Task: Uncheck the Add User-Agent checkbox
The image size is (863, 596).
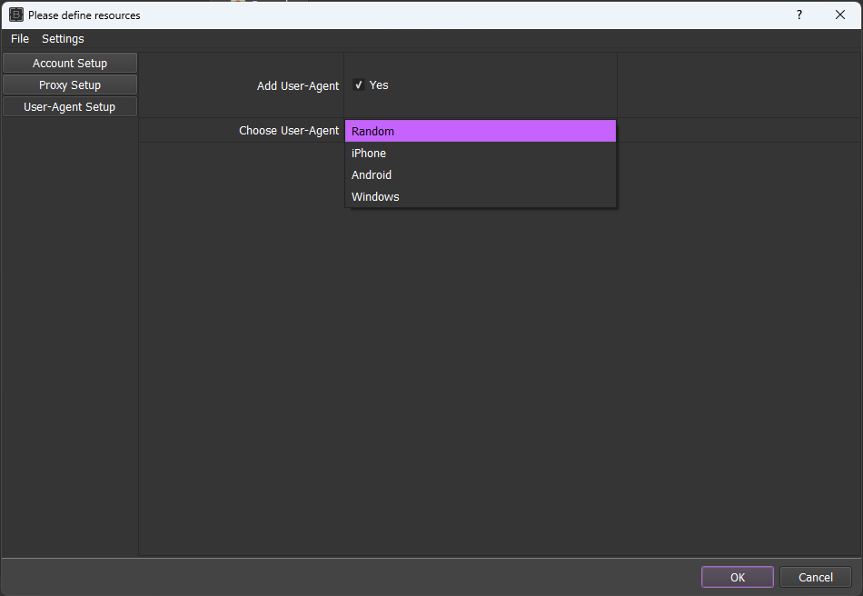Action: point(359,85)
